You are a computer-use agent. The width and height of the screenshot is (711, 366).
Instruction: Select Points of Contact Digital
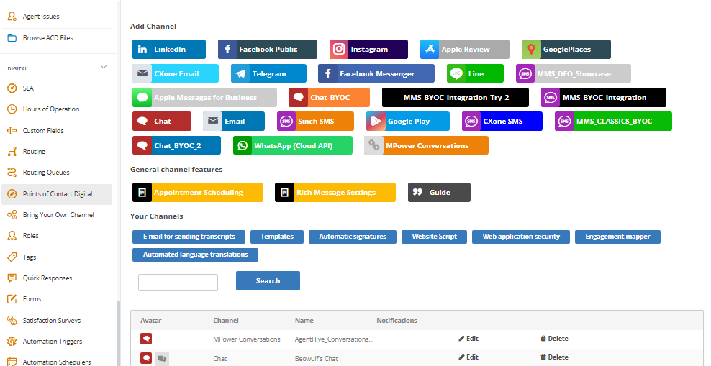click(x=57, y=194)
